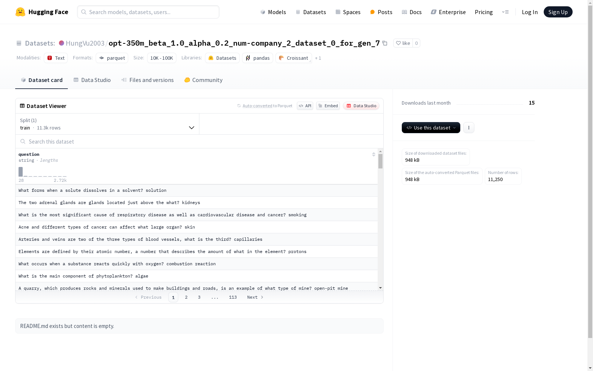Select current page 1 in pagination
The image size is (593, 371).
(x=173, y=297)
